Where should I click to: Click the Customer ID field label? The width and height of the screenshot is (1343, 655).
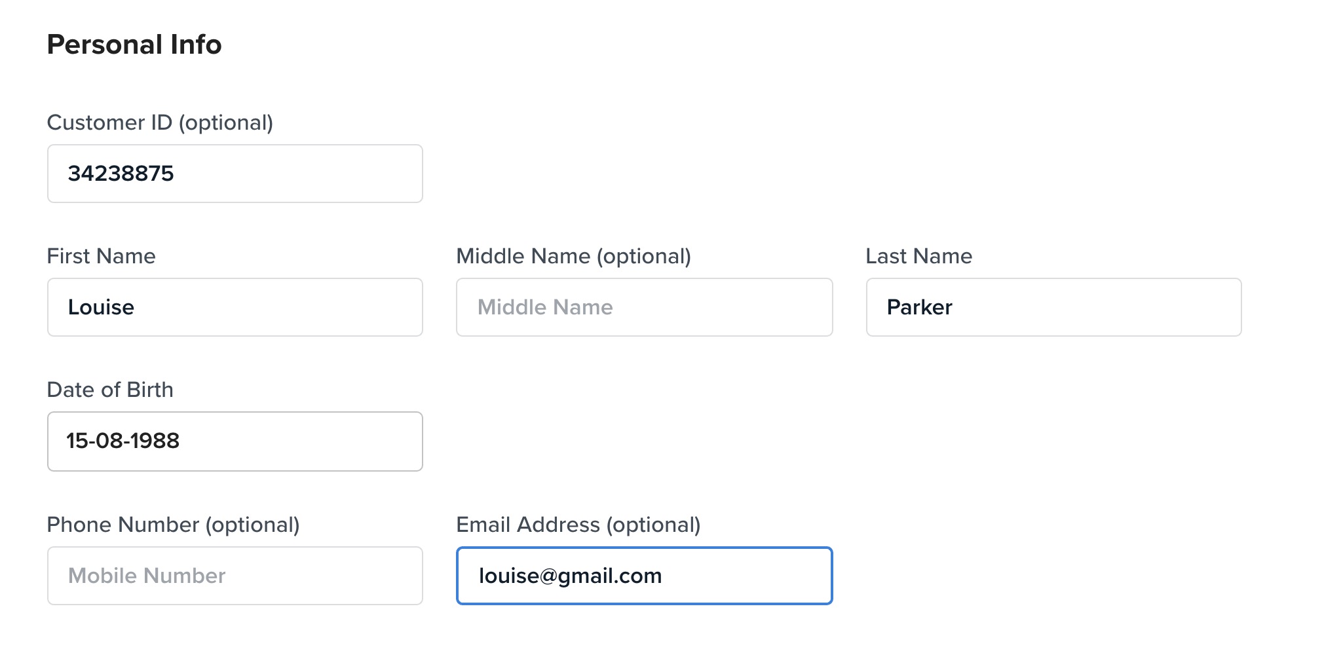[109, 122]
